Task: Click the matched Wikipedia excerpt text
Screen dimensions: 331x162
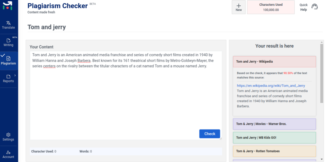Action: pos(272,98)
